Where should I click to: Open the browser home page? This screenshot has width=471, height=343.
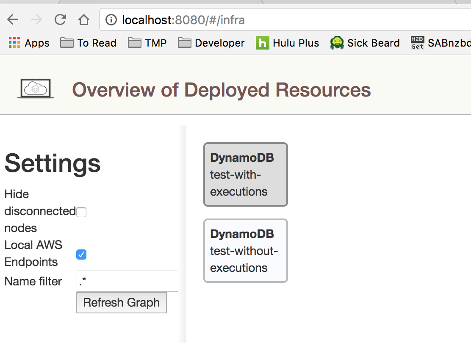83,19
